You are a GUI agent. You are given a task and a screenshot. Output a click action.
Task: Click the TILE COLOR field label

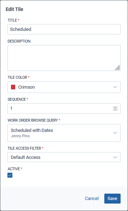click(17, 77)
